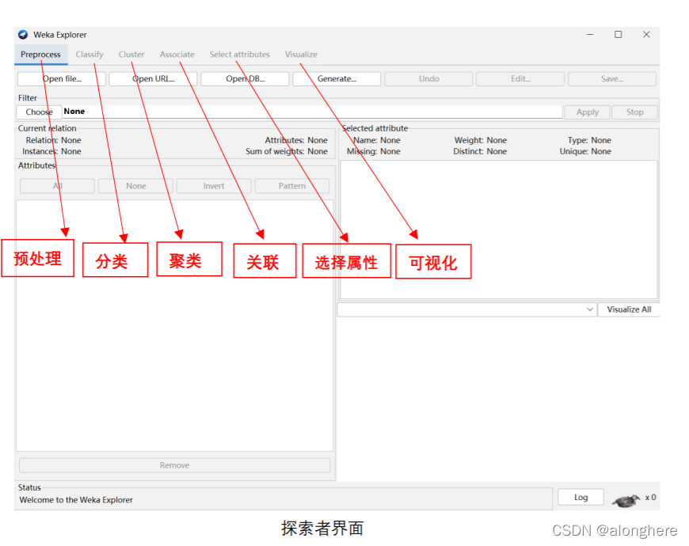The image size is (689, 546).
Task: Click the Open DB... button
Action: point(245,79)
